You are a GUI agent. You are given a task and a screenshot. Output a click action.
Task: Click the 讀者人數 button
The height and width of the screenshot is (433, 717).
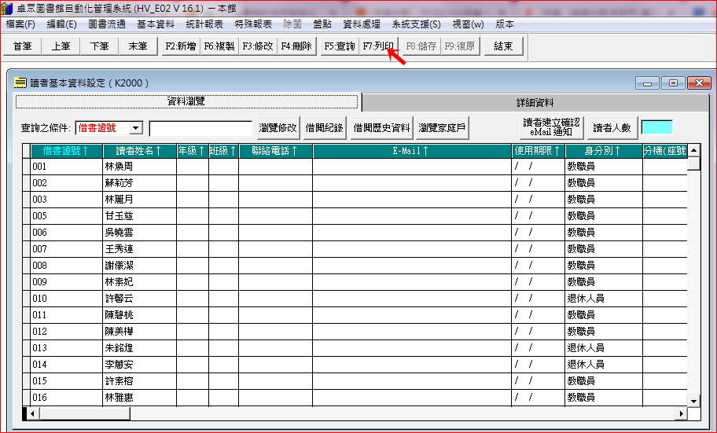pyautogui.click(x=612, y=128)
